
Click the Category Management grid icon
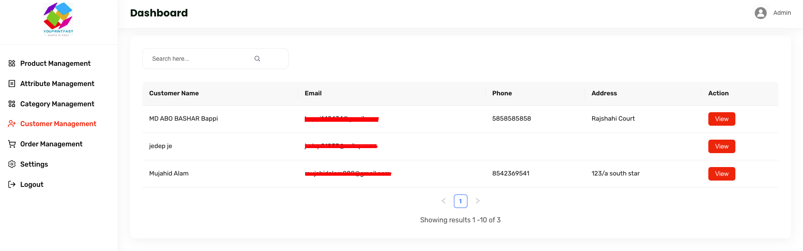click(12, 104)
